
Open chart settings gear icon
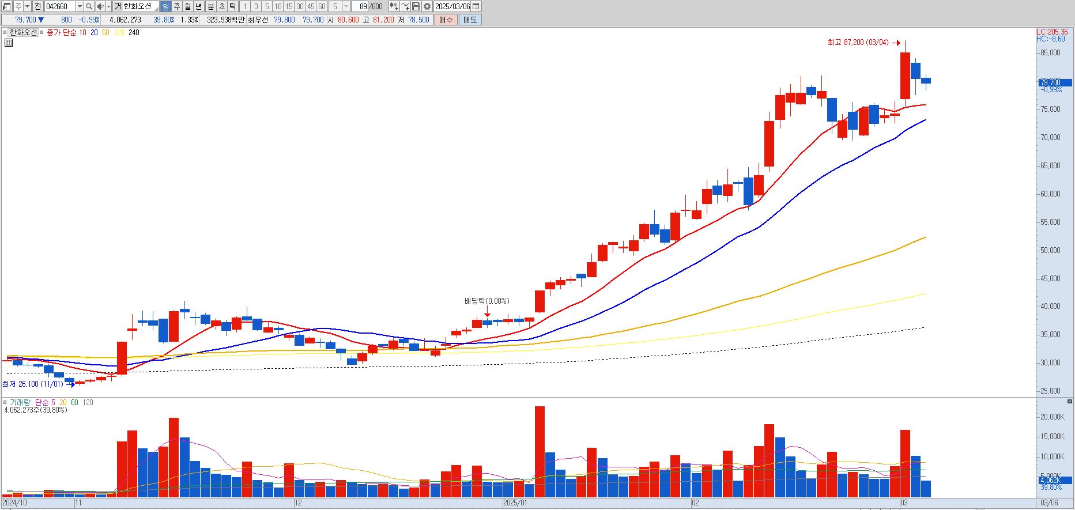tap(427, 6)
